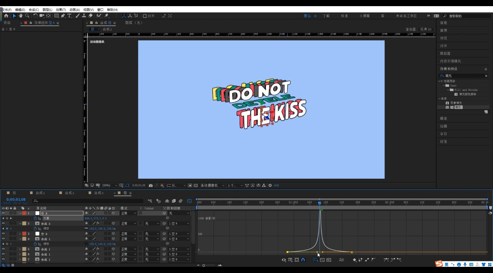493x273 pixels.
Task: Open the 内容识别填充 panel
Action: 451,61
